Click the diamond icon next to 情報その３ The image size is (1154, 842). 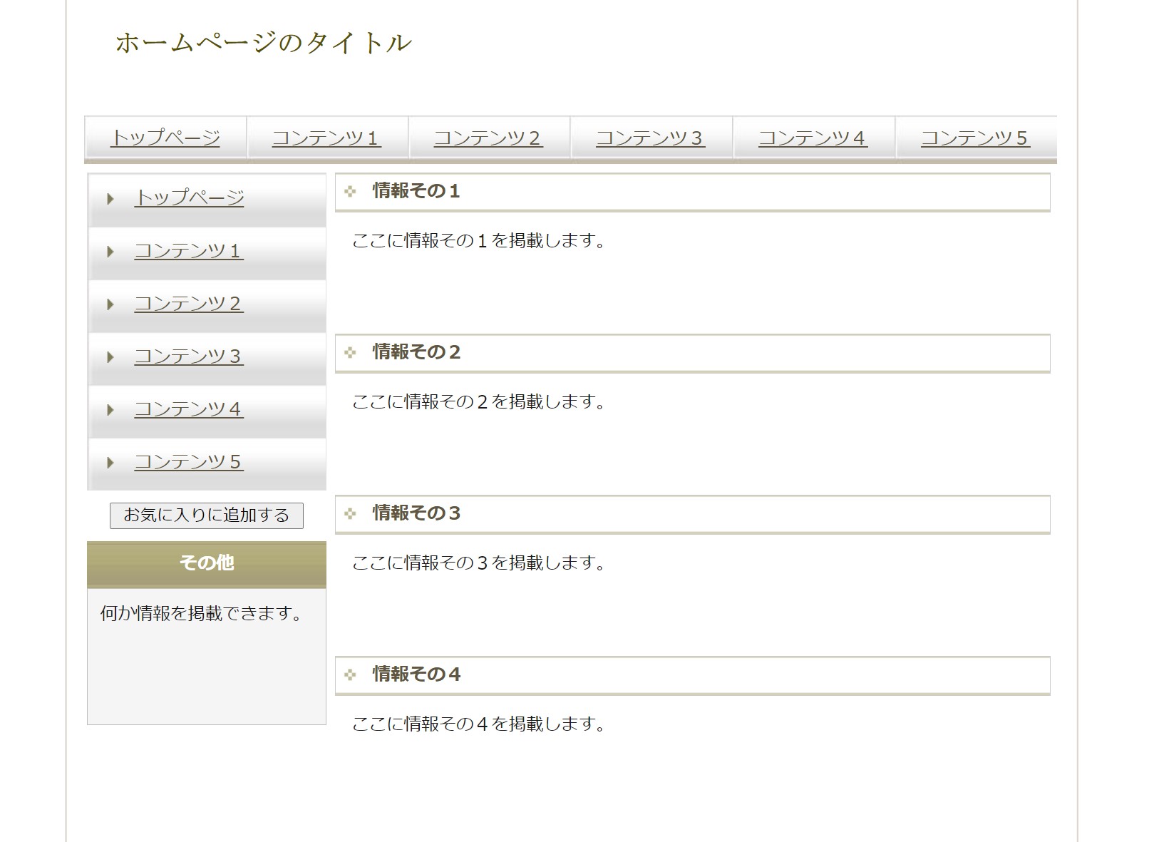tap(350, 513)
